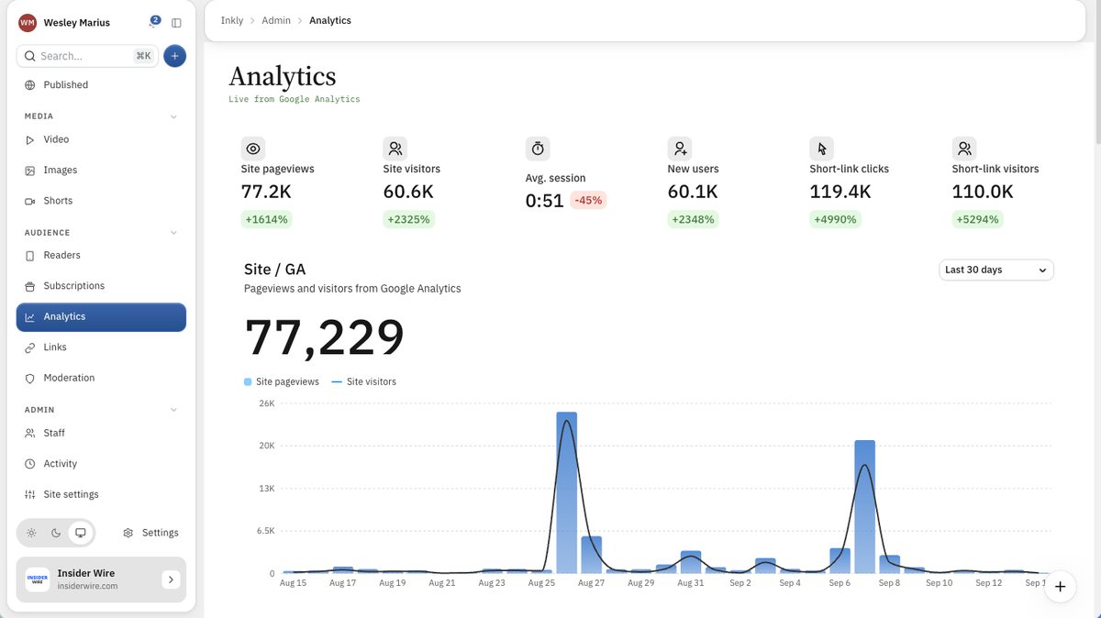Open the Subscriptions menu item
This screenshot has width=1101, height=618.
[101, 286]
